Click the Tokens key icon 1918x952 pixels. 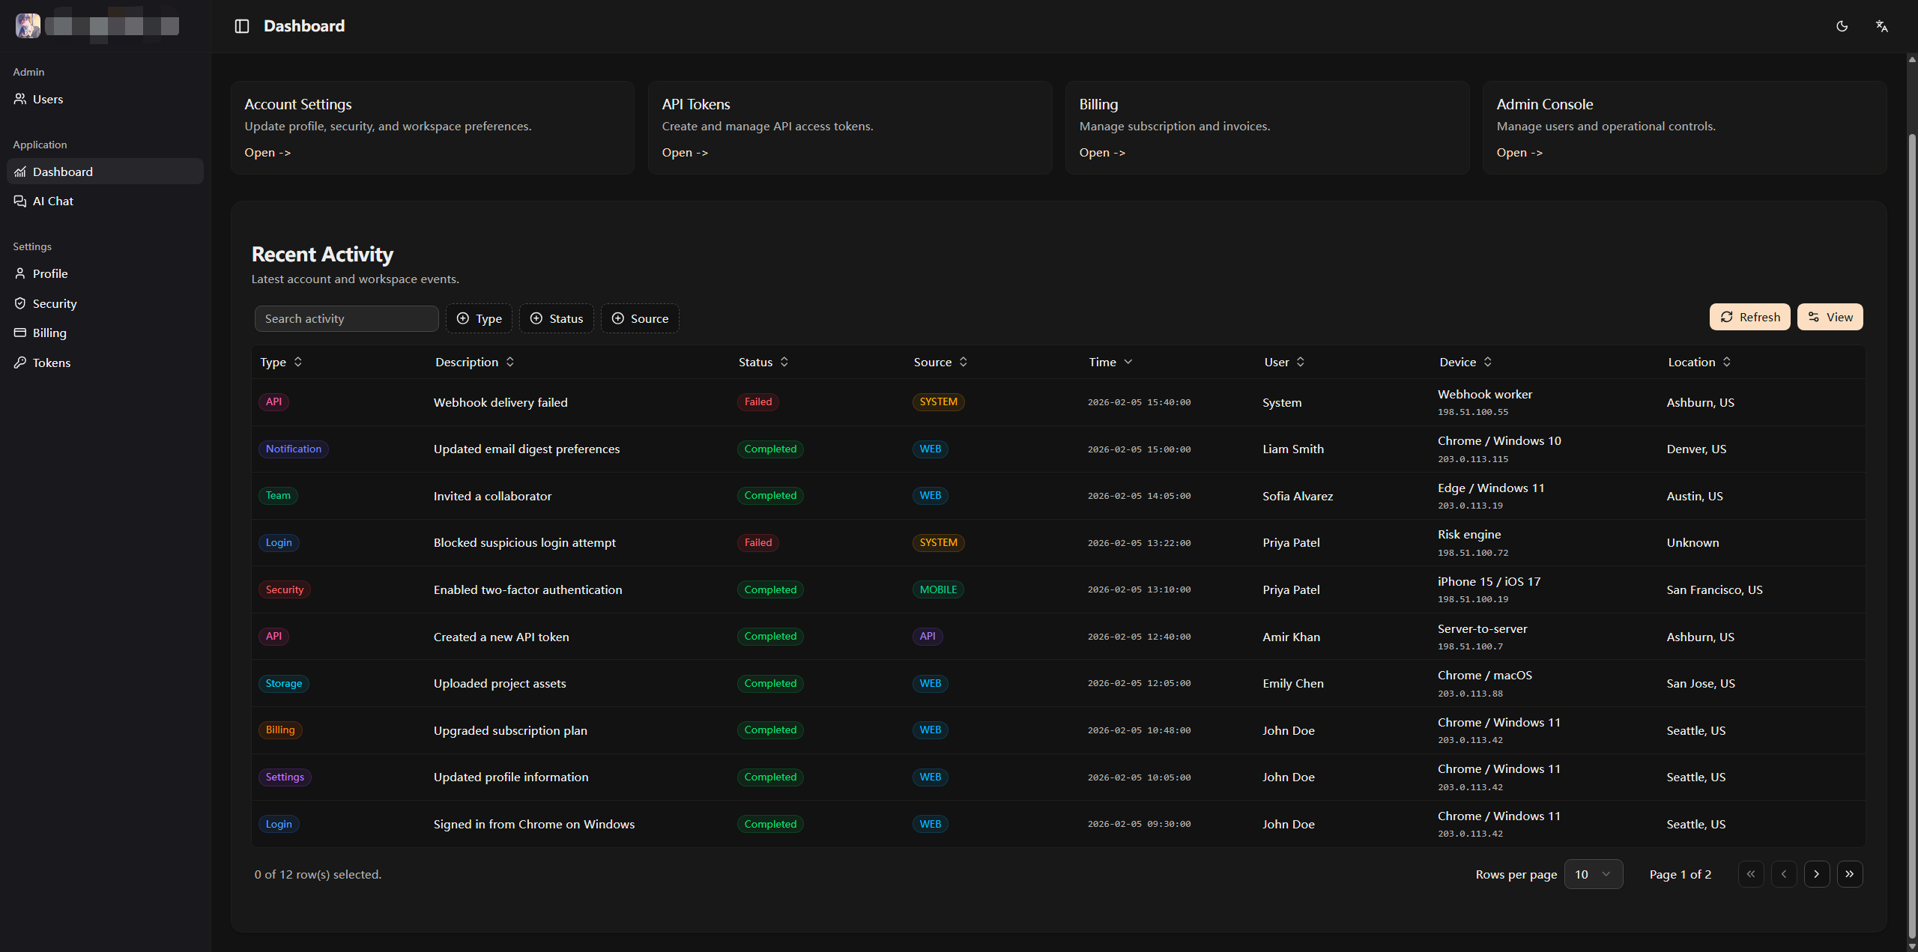tap(20, 363)
